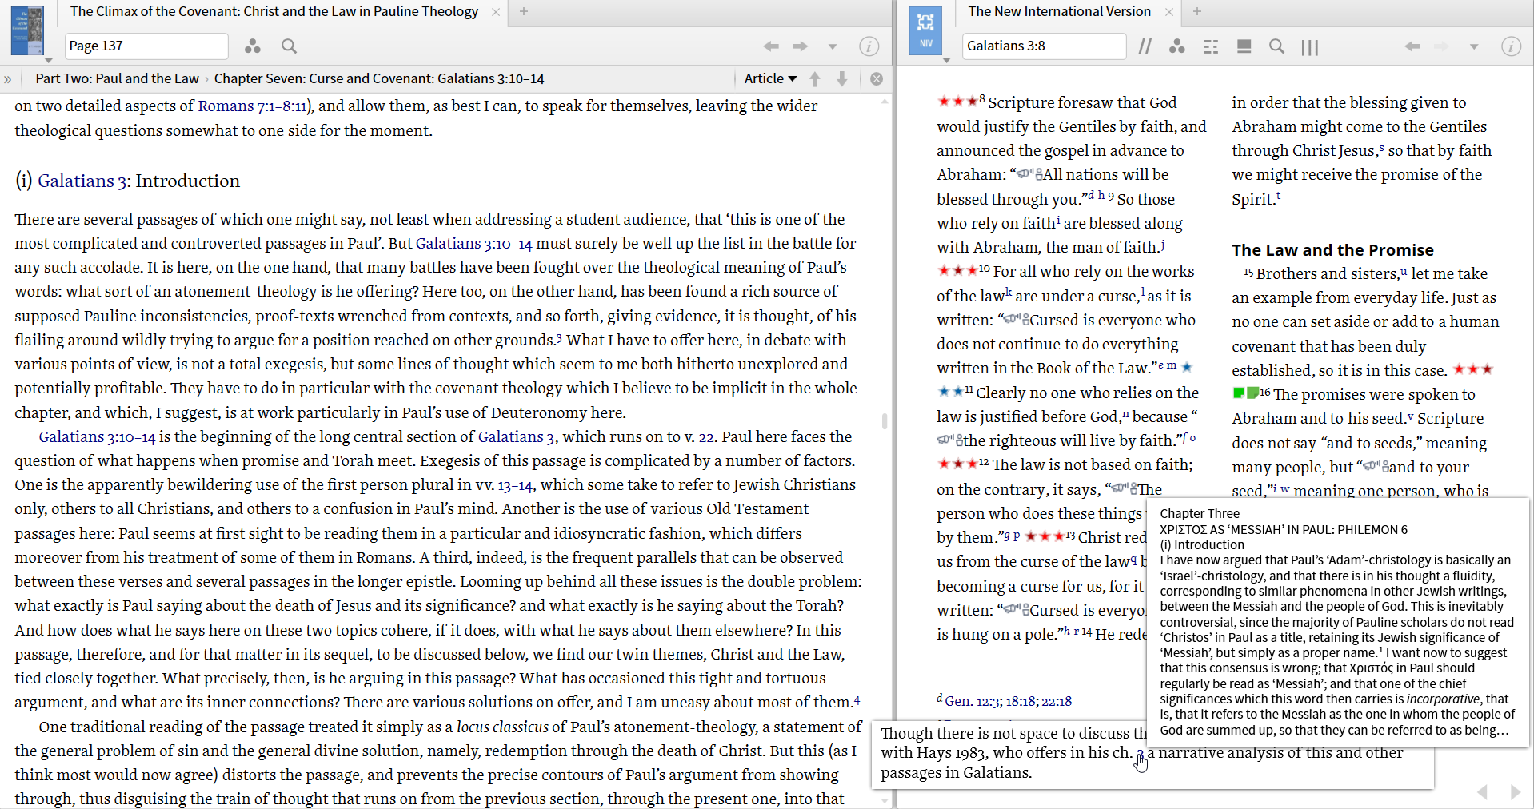
Task: Select the Chapter Seven: Curse and Covenant breadcrumb
Action: pos(379,78)
